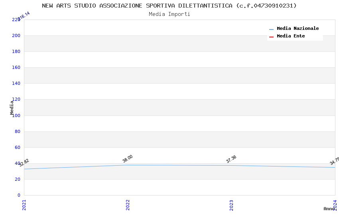Click the y-axis tick label 60
The image size is (339, 219).
pyautogui.click(x=18, y=147)
